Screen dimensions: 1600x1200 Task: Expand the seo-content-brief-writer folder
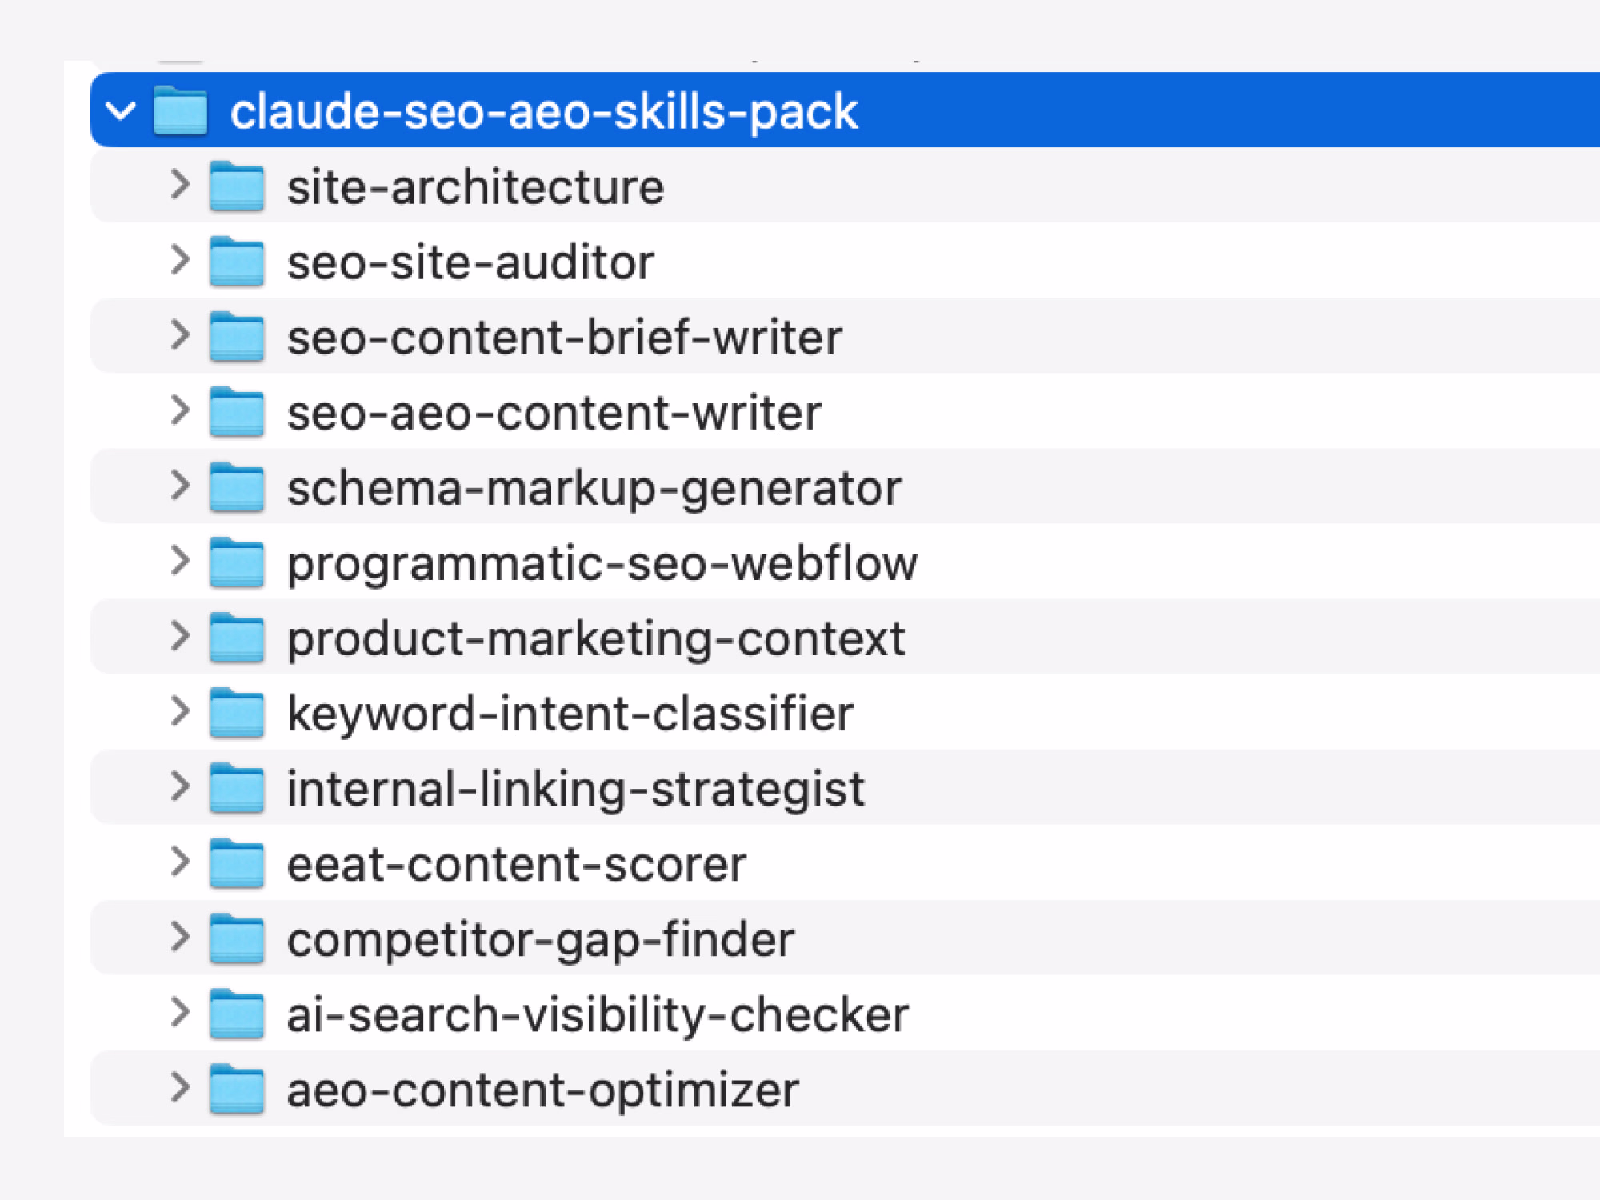click(x=181, y=335)
